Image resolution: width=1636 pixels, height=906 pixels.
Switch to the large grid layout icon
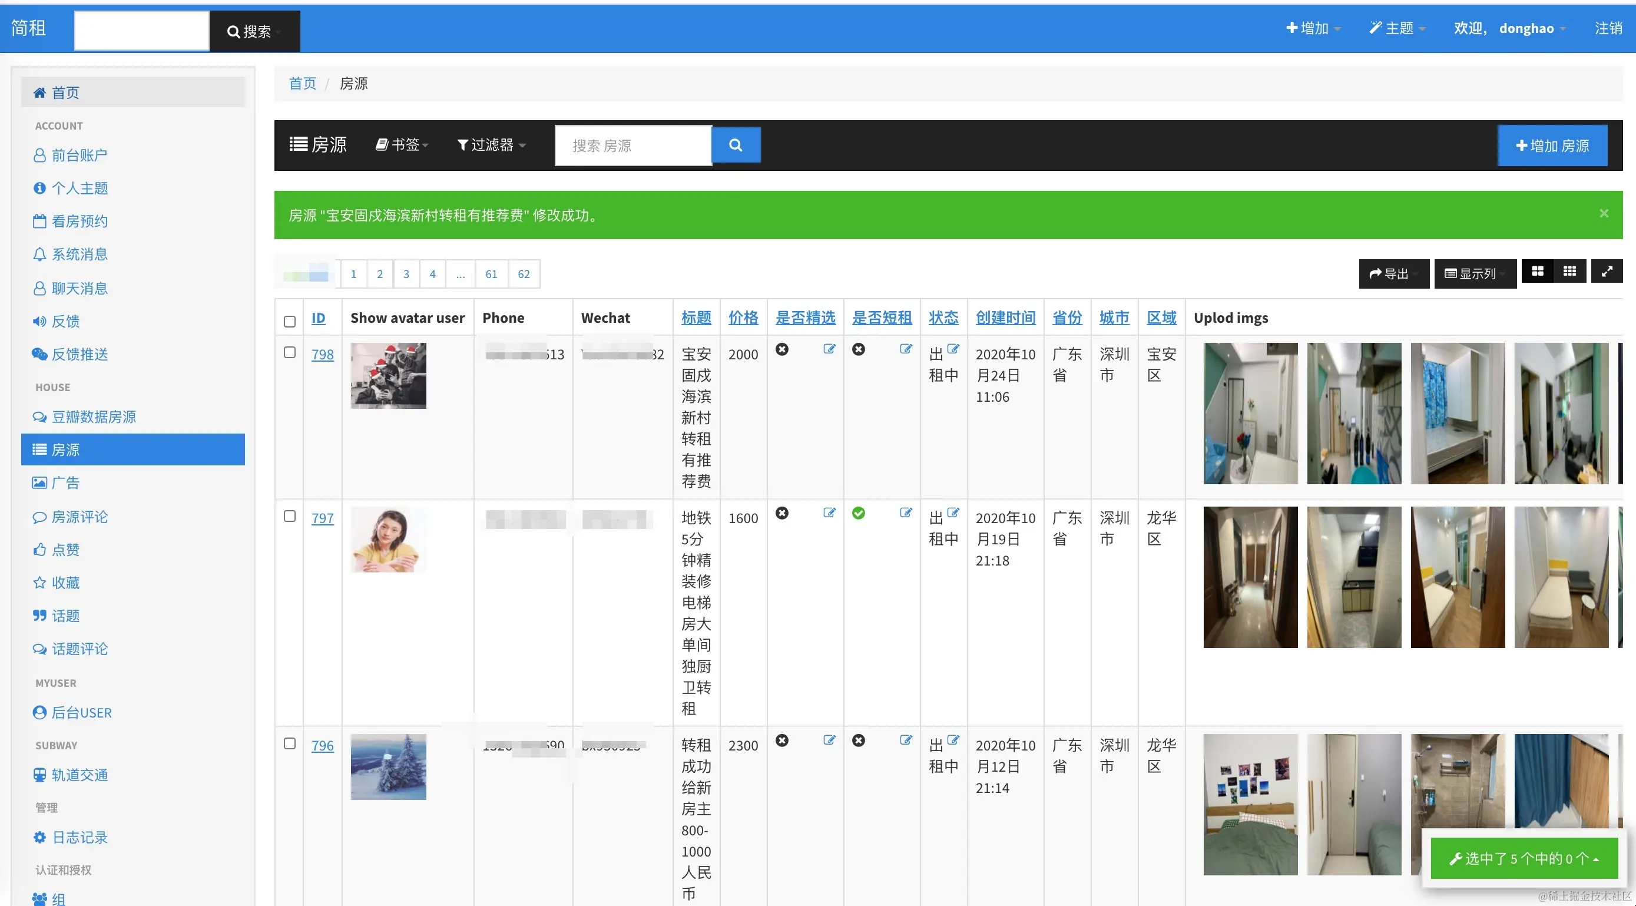[x=1538, y=272]
